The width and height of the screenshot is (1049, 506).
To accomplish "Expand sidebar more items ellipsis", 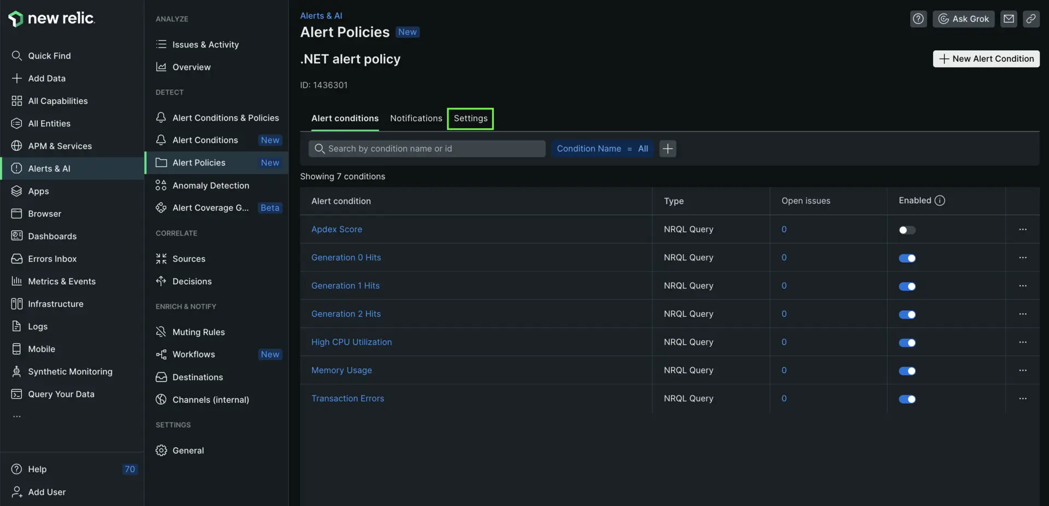I will [17, 416].
